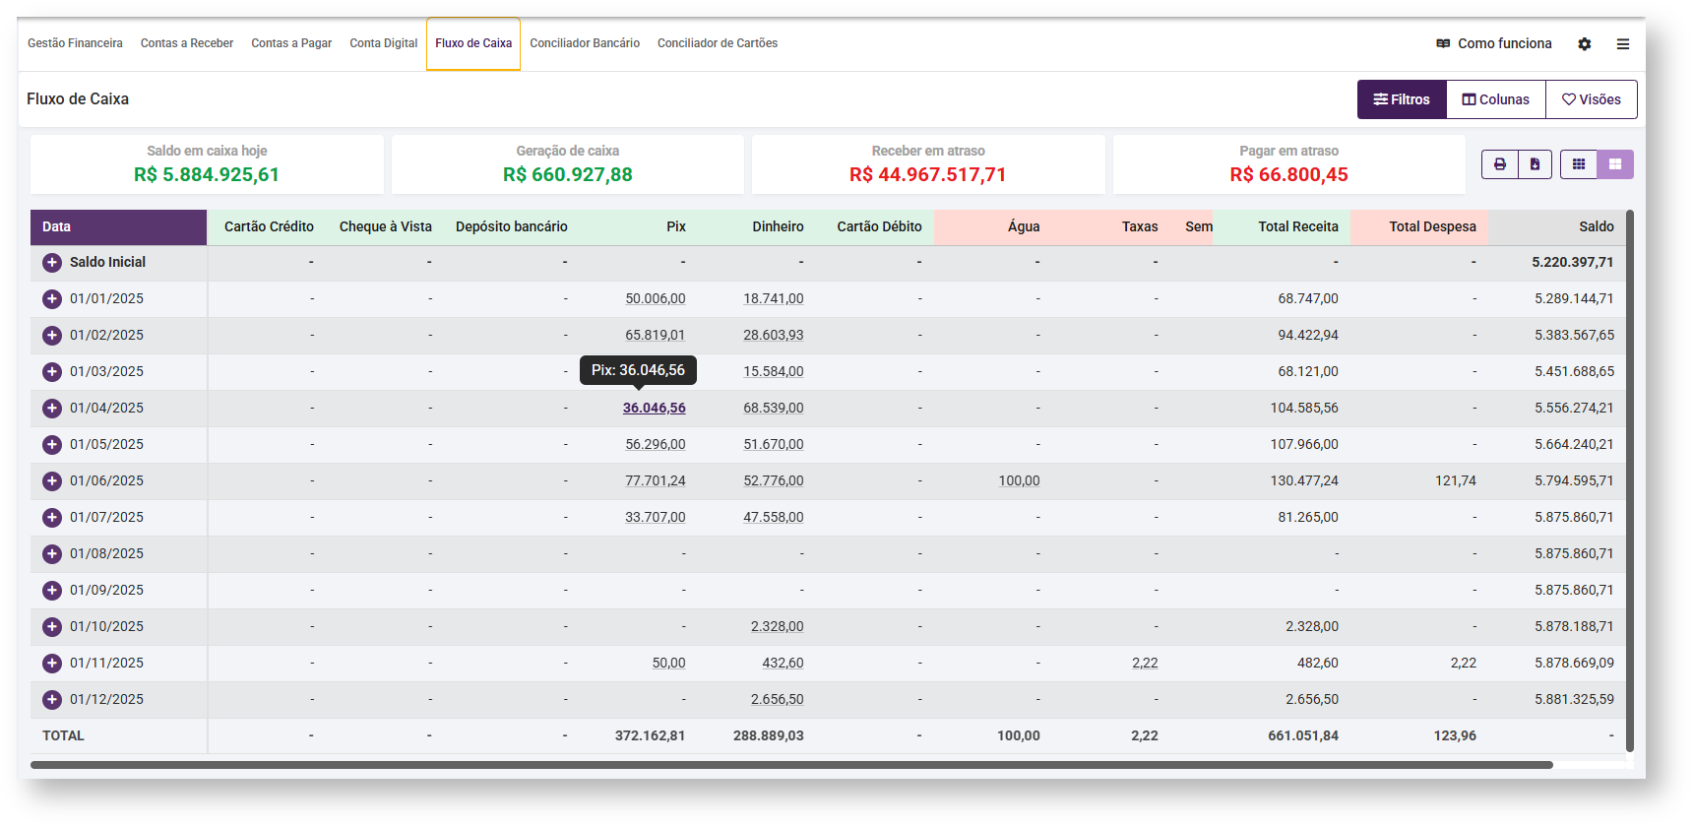Open Pix value 36.046,56
The image size is (1693, 826).
coord(655,408)
